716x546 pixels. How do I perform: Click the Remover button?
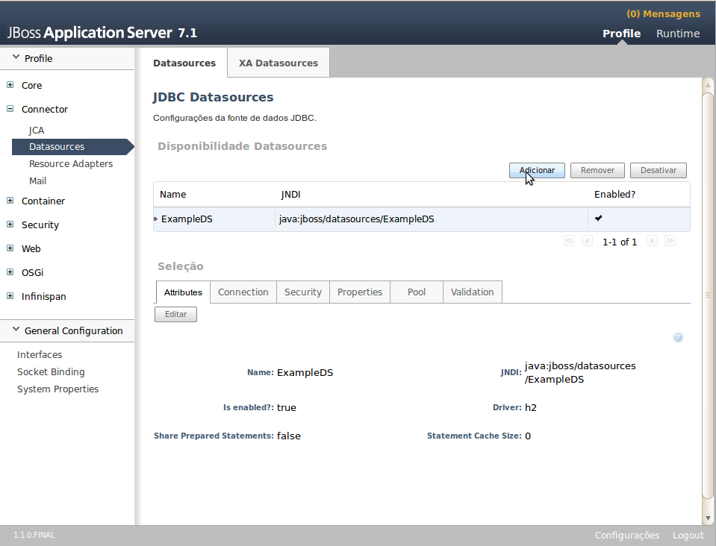[597, 170]
